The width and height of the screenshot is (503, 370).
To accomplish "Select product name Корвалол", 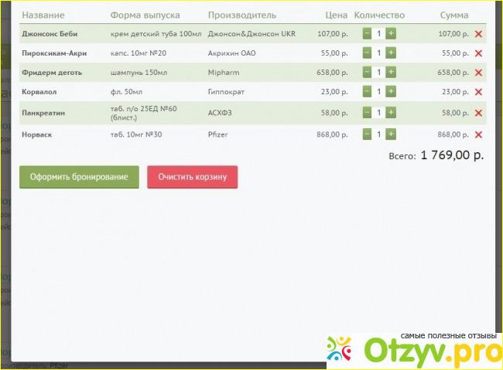I will point(39,92).
